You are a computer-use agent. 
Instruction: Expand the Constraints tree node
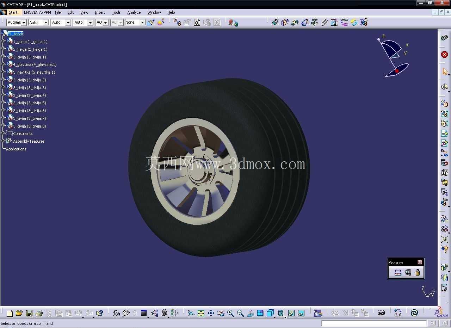coord(3,133)
